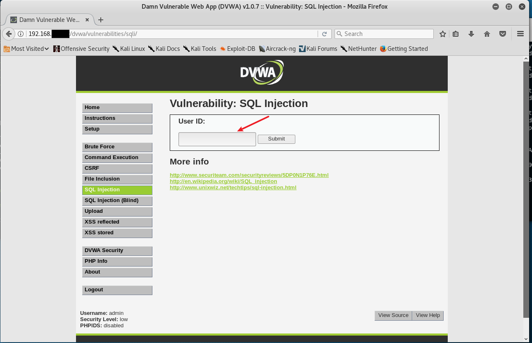Select SQL Injection (Blind) in sidebar
This screenshot has width=532, height=343.
point(117,200)
